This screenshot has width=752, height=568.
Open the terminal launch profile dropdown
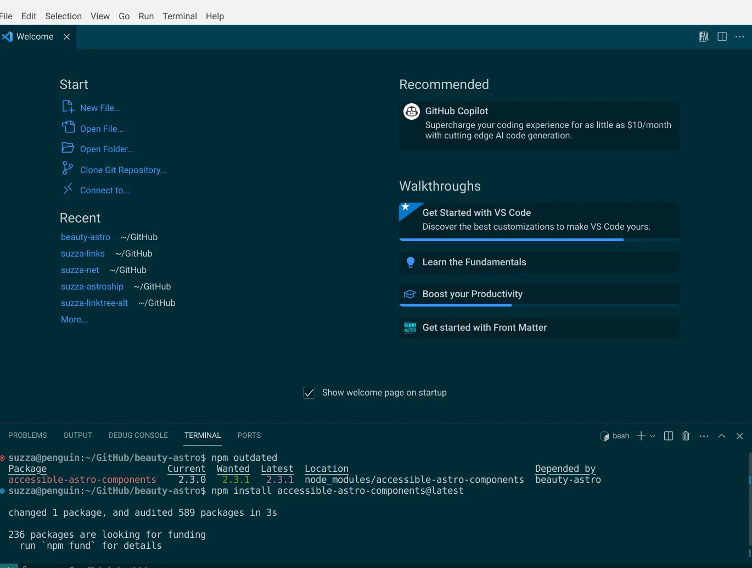click(653, 436)
